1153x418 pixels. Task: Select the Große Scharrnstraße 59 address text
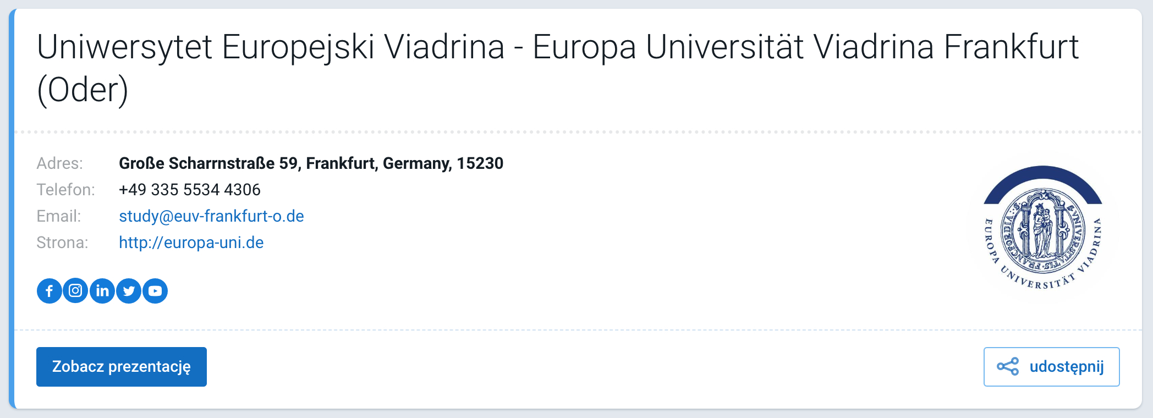tap(311, 163)
